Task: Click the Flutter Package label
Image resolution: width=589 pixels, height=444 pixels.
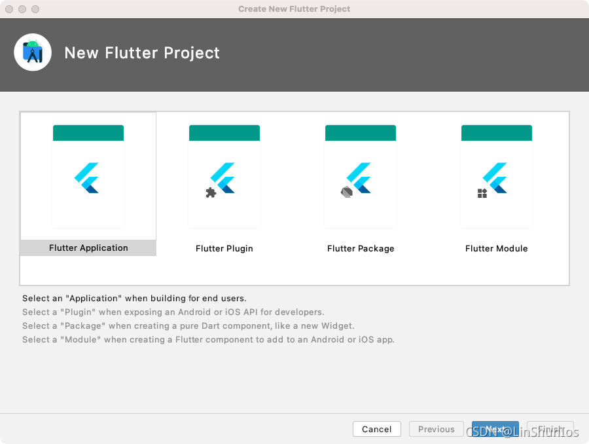Action: [x=361, y=248]
